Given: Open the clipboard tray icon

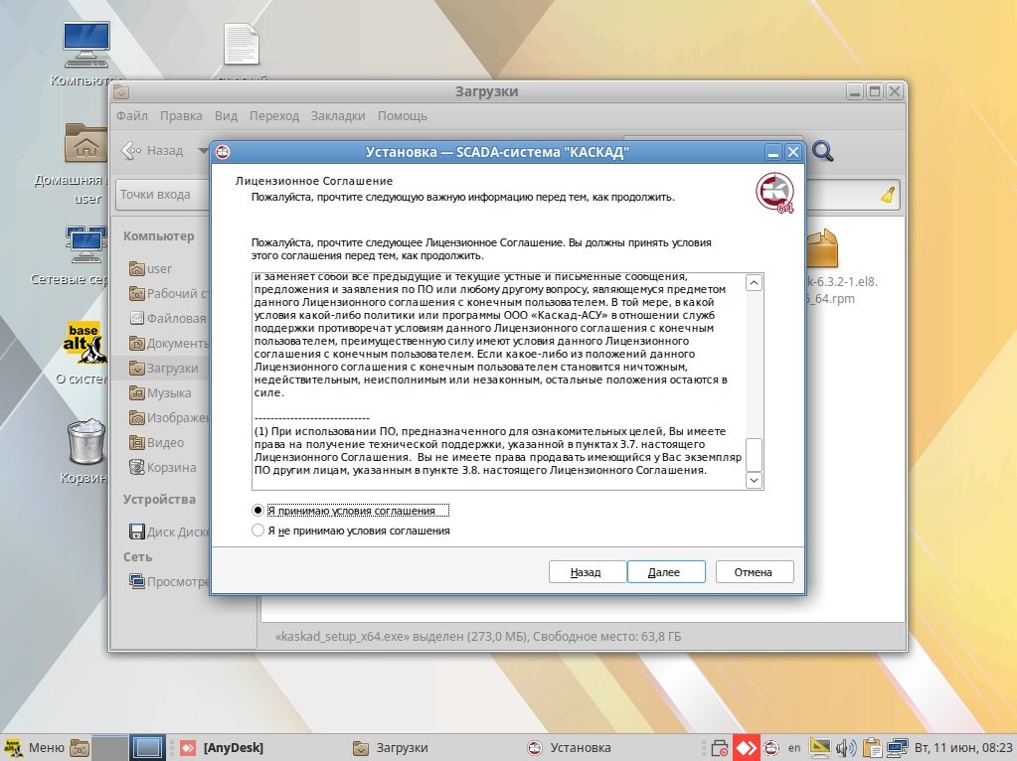Looking at the screenshot, I should point(872,747).
